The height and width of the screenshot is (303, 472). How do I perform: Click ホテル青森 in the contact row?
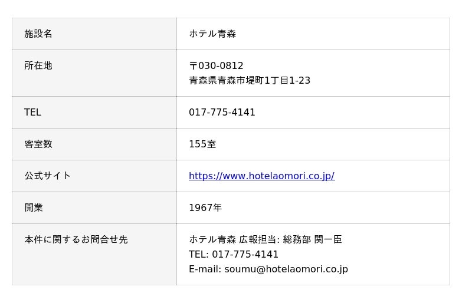click(212, 239)
